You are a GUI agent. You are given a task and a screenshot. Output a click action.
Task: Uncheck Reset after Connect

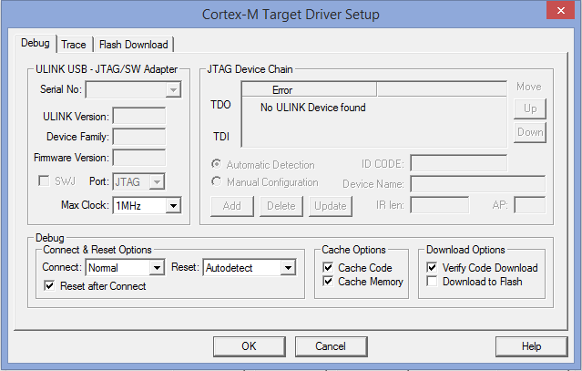point(49,285)
